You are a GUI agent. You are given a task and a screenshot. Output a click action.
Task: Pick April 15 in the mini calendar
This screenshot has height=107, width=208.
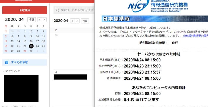[x=25, y=41]
